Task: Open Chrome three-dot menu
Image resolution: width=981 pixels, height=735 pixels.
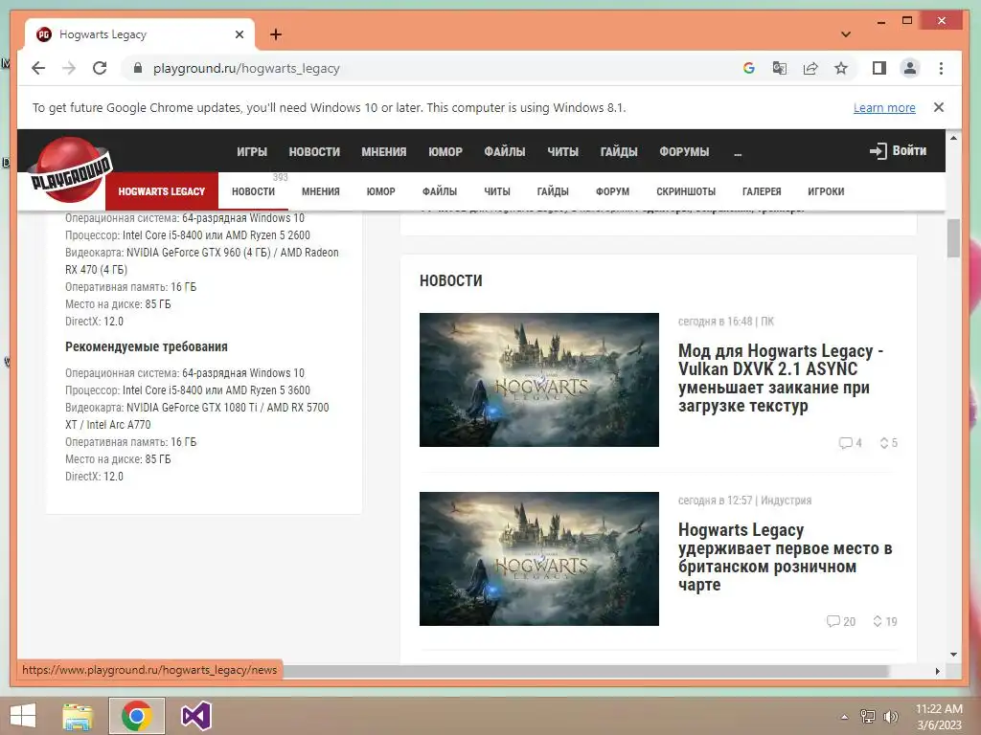Action: (941, 68)
